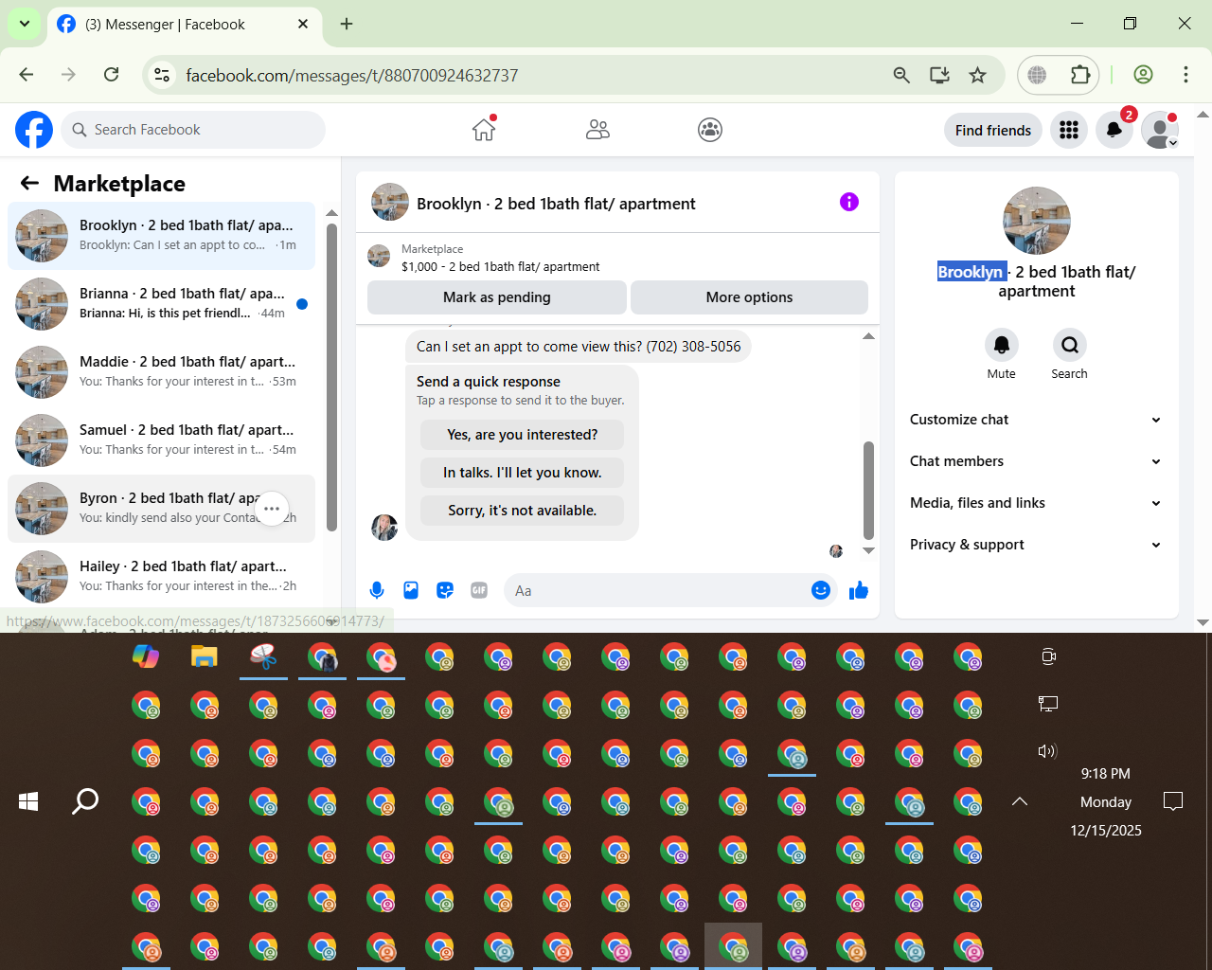
Task: Bookmark this tab with star icon
Action: click(x=978, y=75)
